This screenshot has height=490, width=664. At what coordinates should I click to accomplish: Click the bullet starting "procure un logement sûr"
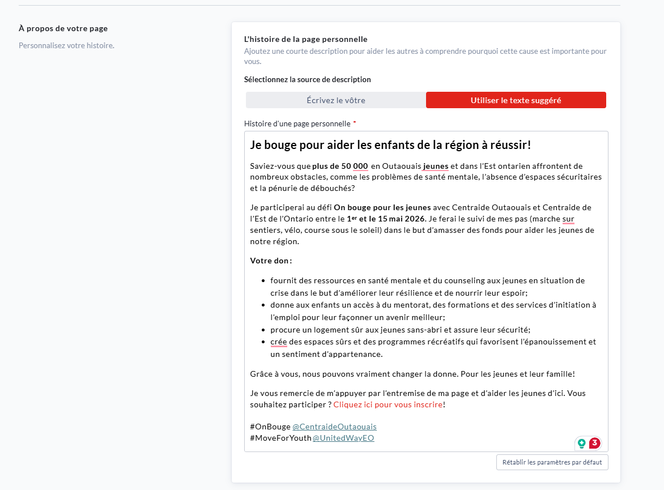pyautogui.click(x=400, y=330)
